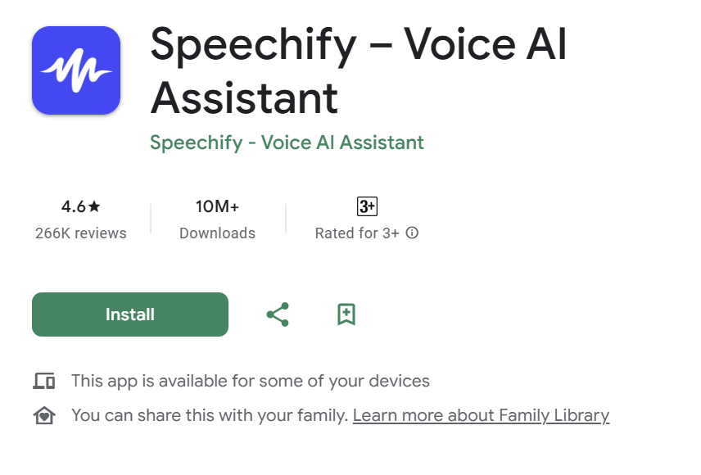The height and width of the screenshot is (475, 701).
Task: Click the 266K reviews text
Action: coord(81,233)
